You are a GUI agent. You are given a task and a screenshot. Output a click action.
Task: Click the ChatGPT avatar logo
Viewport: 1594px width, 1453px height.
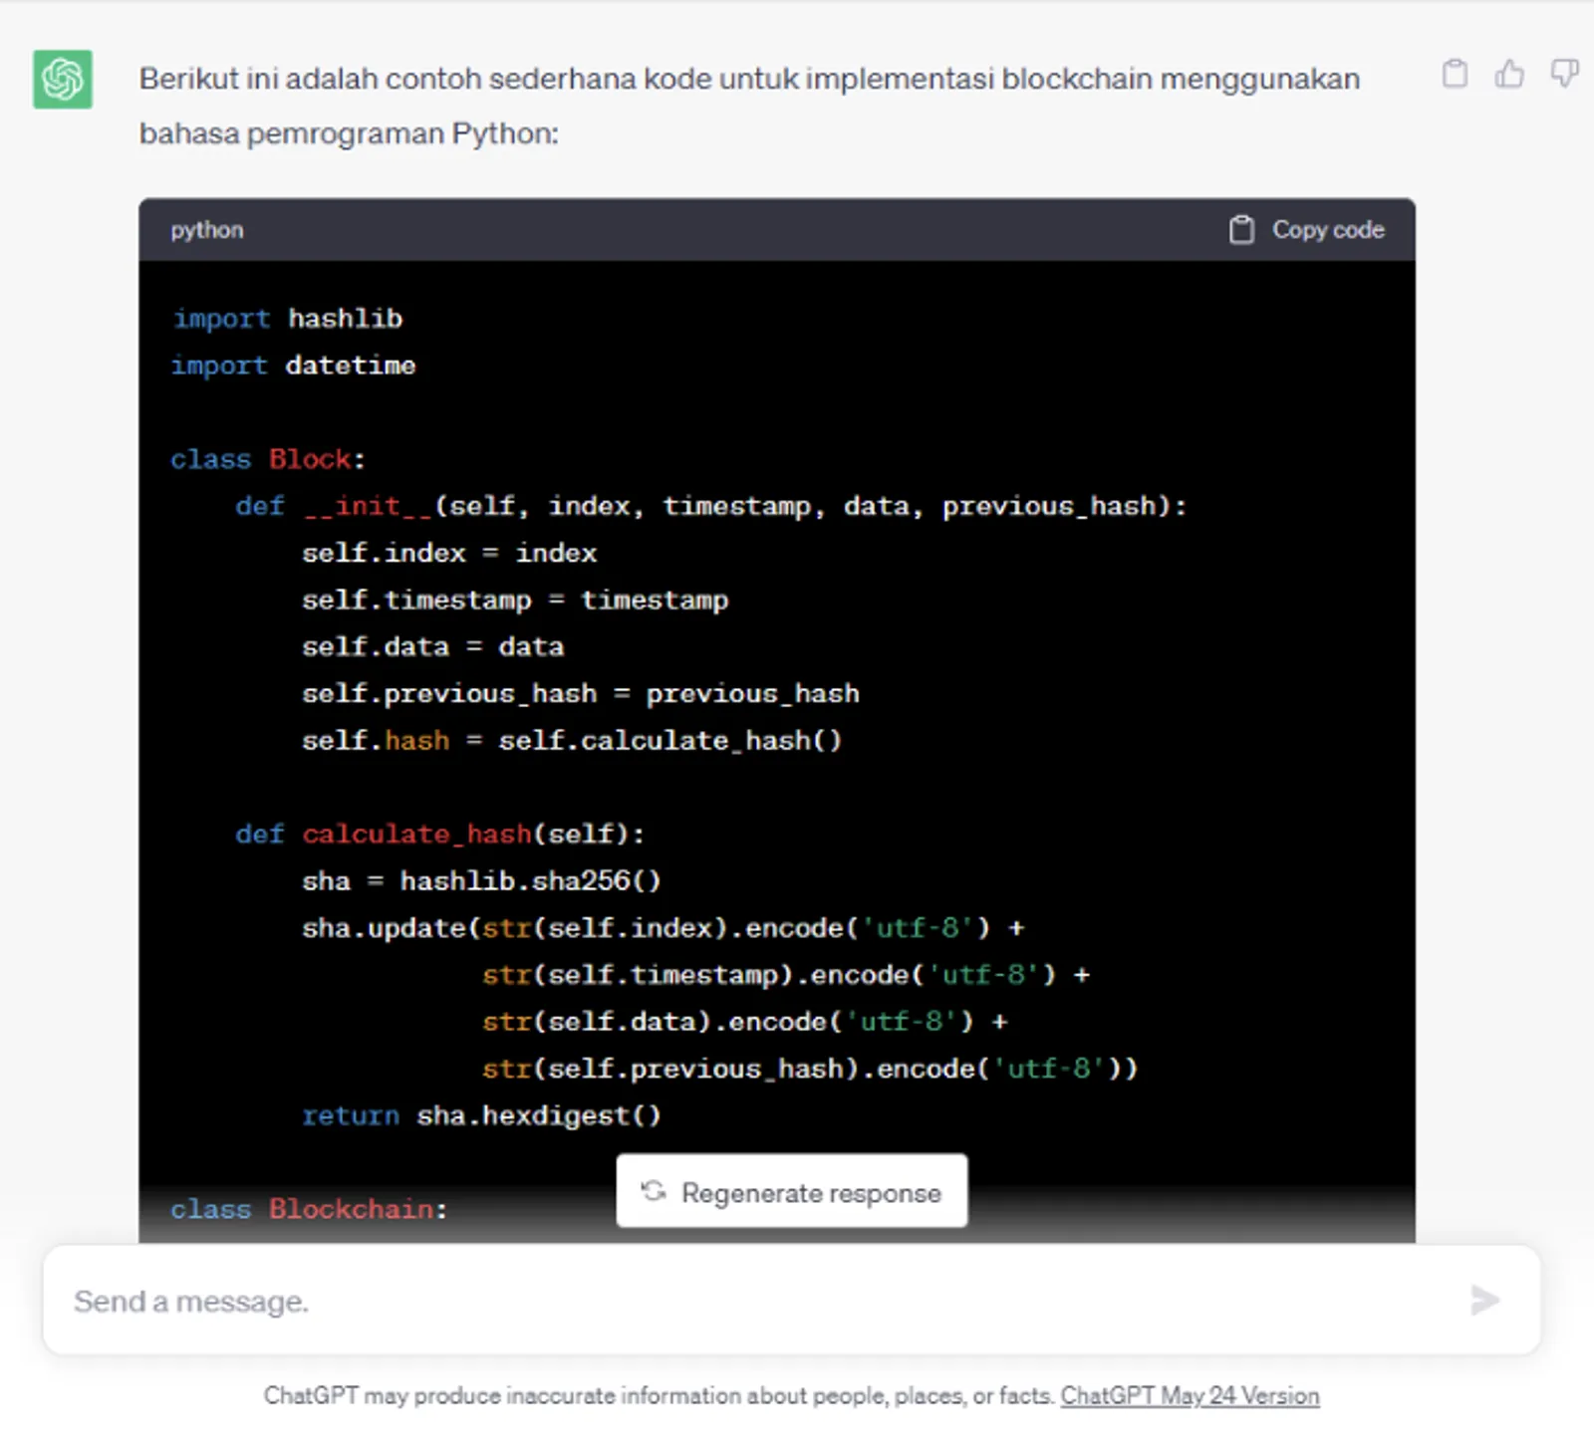point(63,79)
